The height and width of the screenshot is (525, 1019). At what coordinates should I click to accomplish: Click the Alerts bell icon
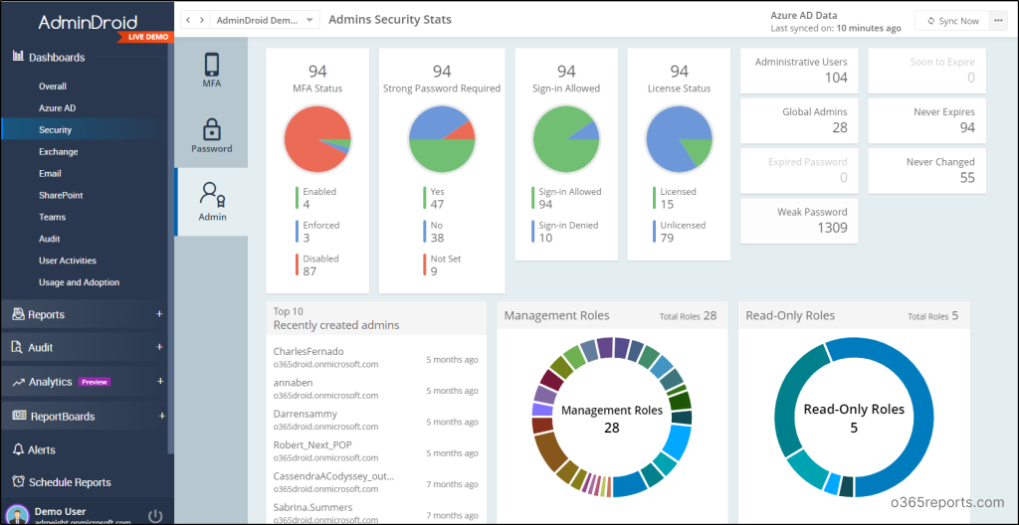click(19, 449)
